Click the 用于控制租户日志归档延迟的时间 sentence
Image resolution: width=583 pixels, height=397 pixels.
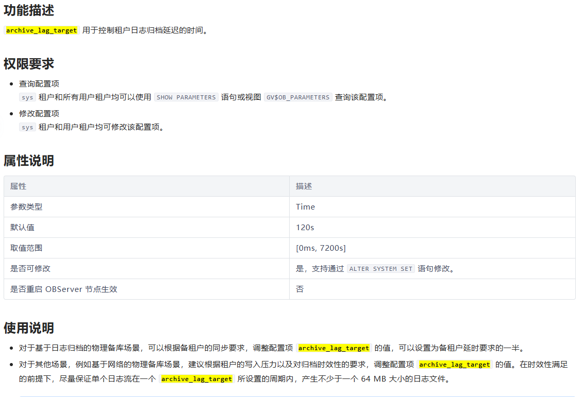click(x=145, y=30)
